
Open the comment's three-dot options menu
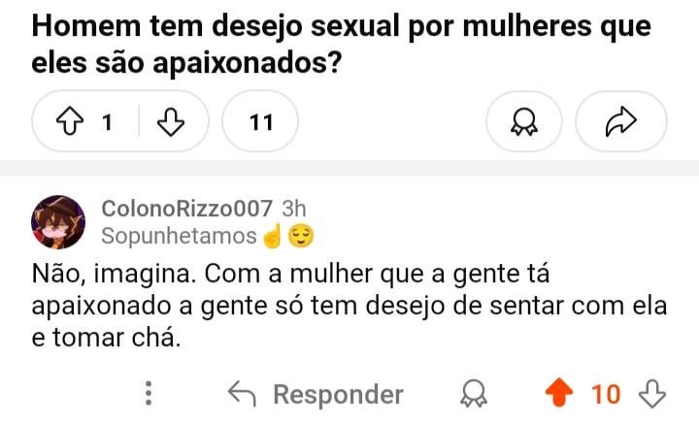[149, 394]
